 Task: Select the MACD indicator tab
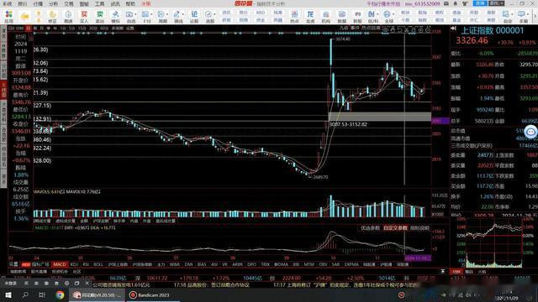point(60,264)
